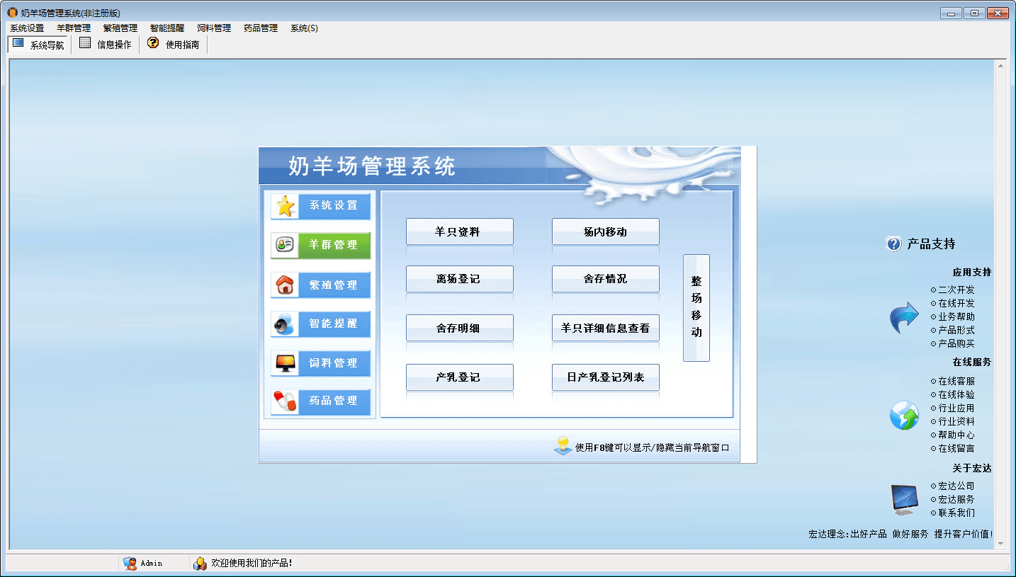1016x577 pixels.
Task: Open the 场内移动 module
Action: coord(606,232)
